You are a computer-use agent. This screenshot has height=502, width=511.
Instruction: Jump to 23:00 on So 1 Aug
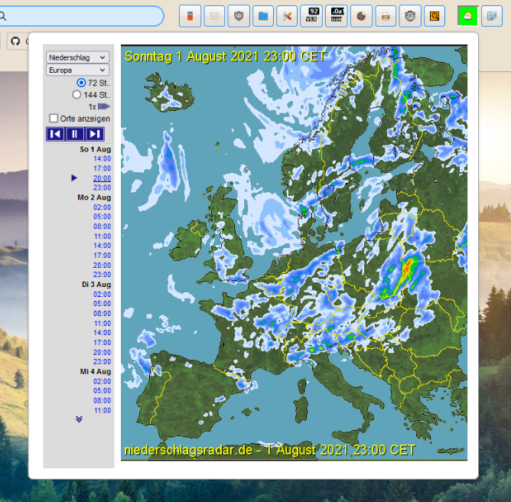point(102,187)
